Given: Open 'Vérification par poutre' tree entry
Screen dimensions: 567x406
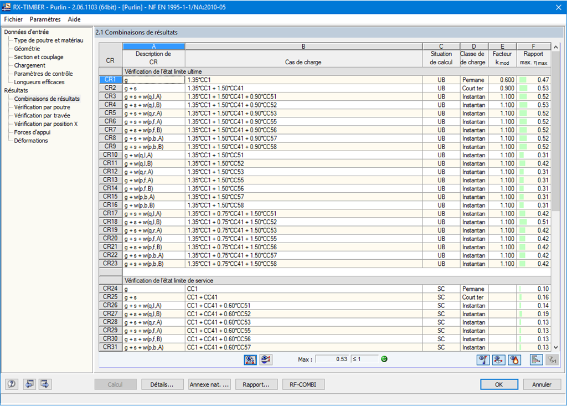Looking at the screenshot, I should pyautogui.click(x=42, y=107).
